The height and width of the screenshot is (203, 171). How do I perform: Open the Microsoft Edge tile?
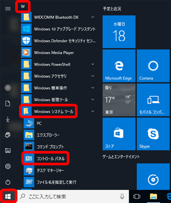[x=119, y=66]
